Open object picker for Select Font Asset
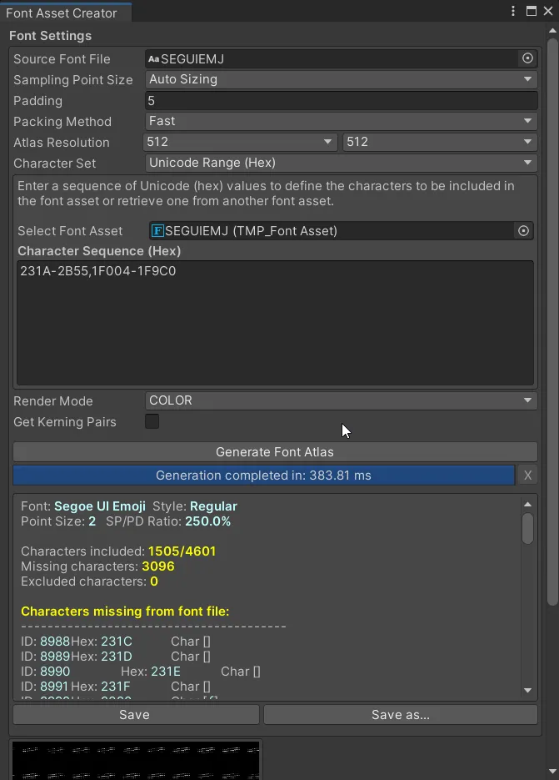Viewport: 559px width, 780px height. point(523,231)
